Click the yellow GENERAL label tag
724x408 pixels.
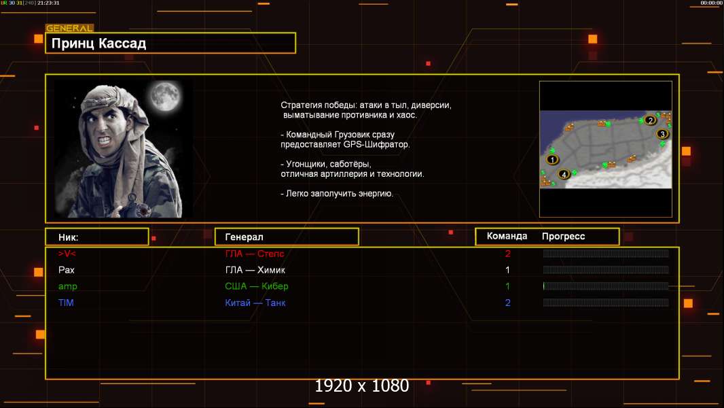pyautogui.click(x=69, y=28)
